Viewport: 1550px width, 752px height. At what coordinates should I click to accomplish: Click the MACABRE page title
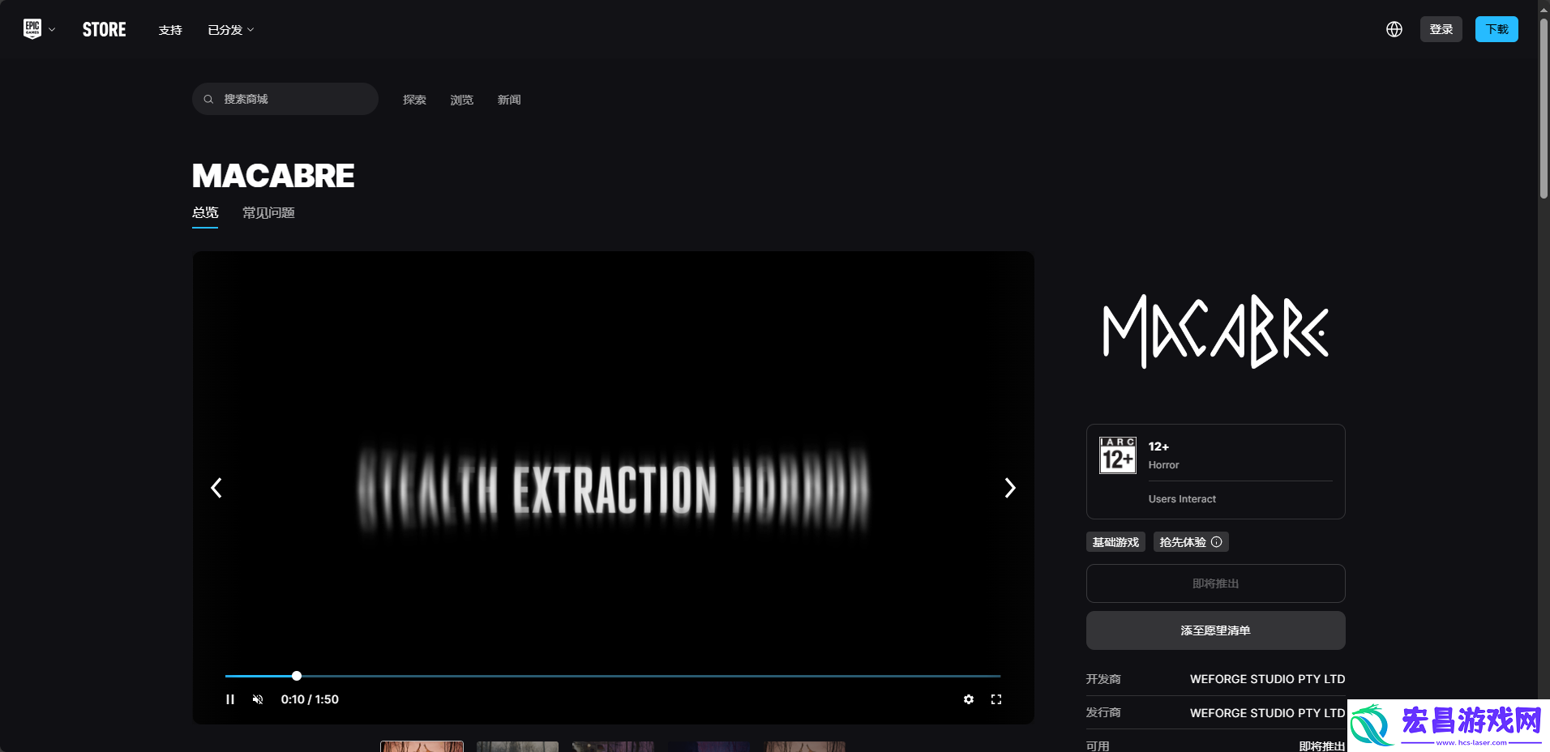273,176
